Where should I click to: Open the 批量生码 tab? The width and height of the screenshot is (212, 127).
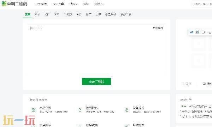click(111, 14)
